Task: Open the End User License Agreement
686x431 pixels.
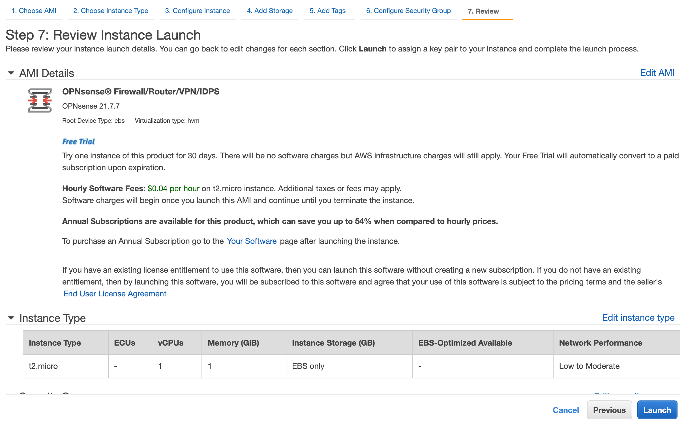Action: (115, 294)
